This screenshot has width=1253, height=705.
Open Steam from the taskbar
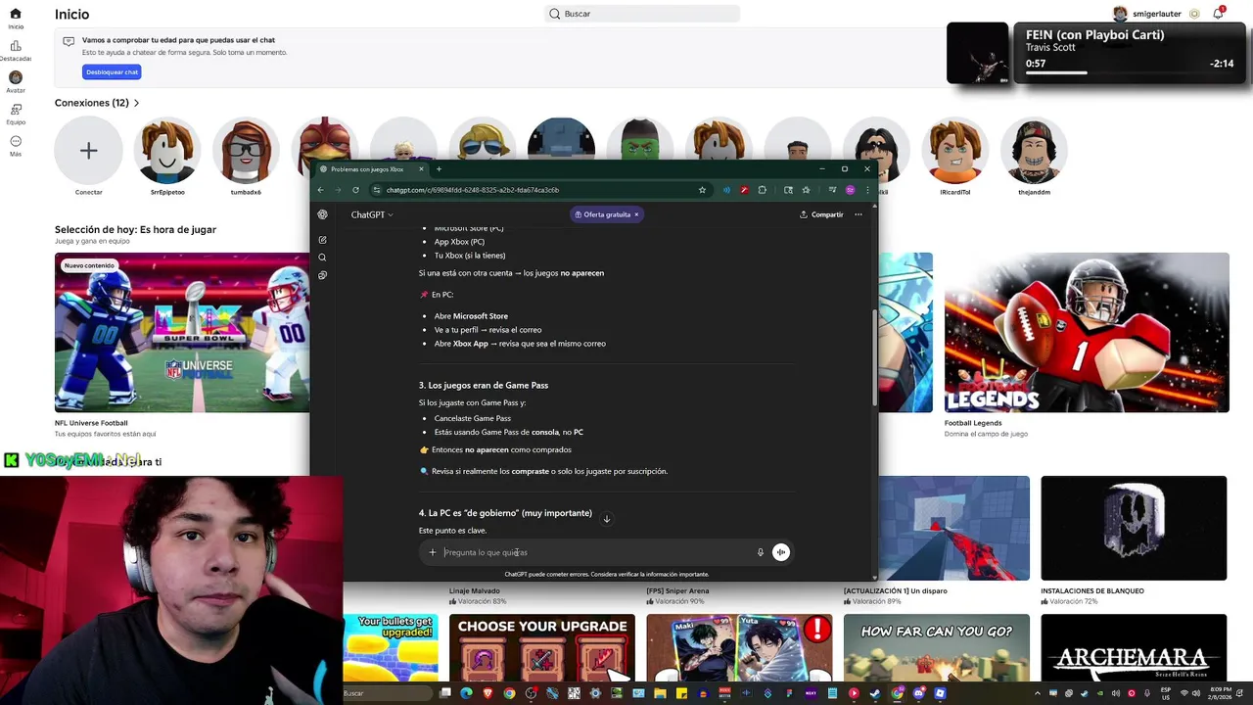coord(874,693)
